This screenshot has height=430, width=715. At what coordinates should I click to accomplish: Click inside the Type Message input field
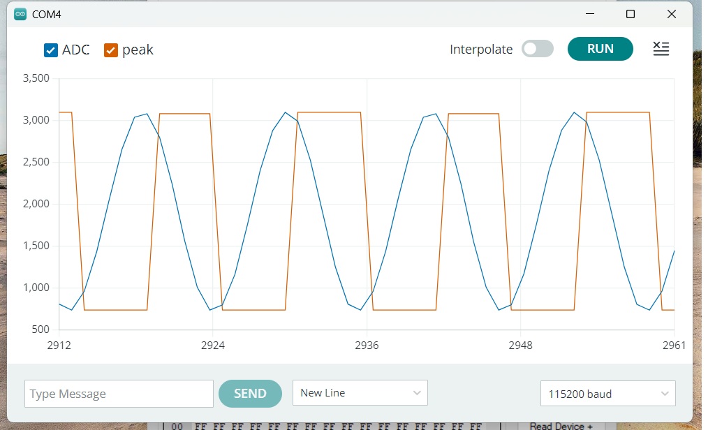[118, 393]
